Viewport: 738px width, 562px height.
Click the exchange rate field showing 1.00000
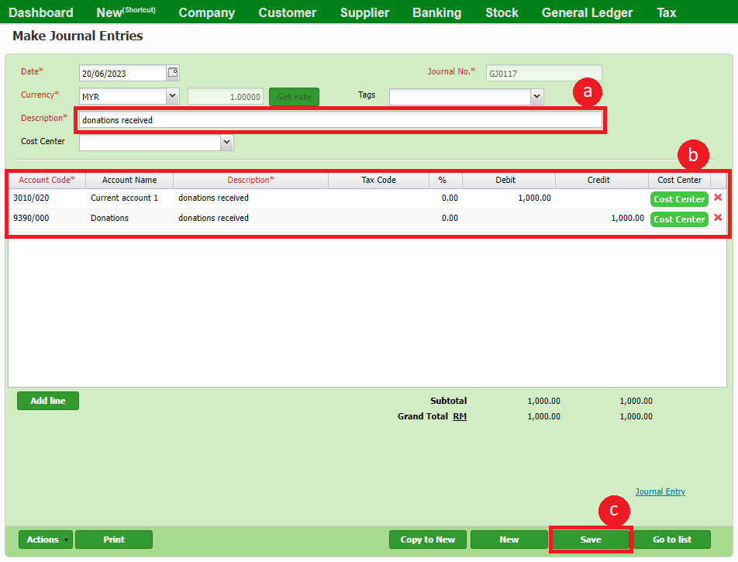click(226, 96)
